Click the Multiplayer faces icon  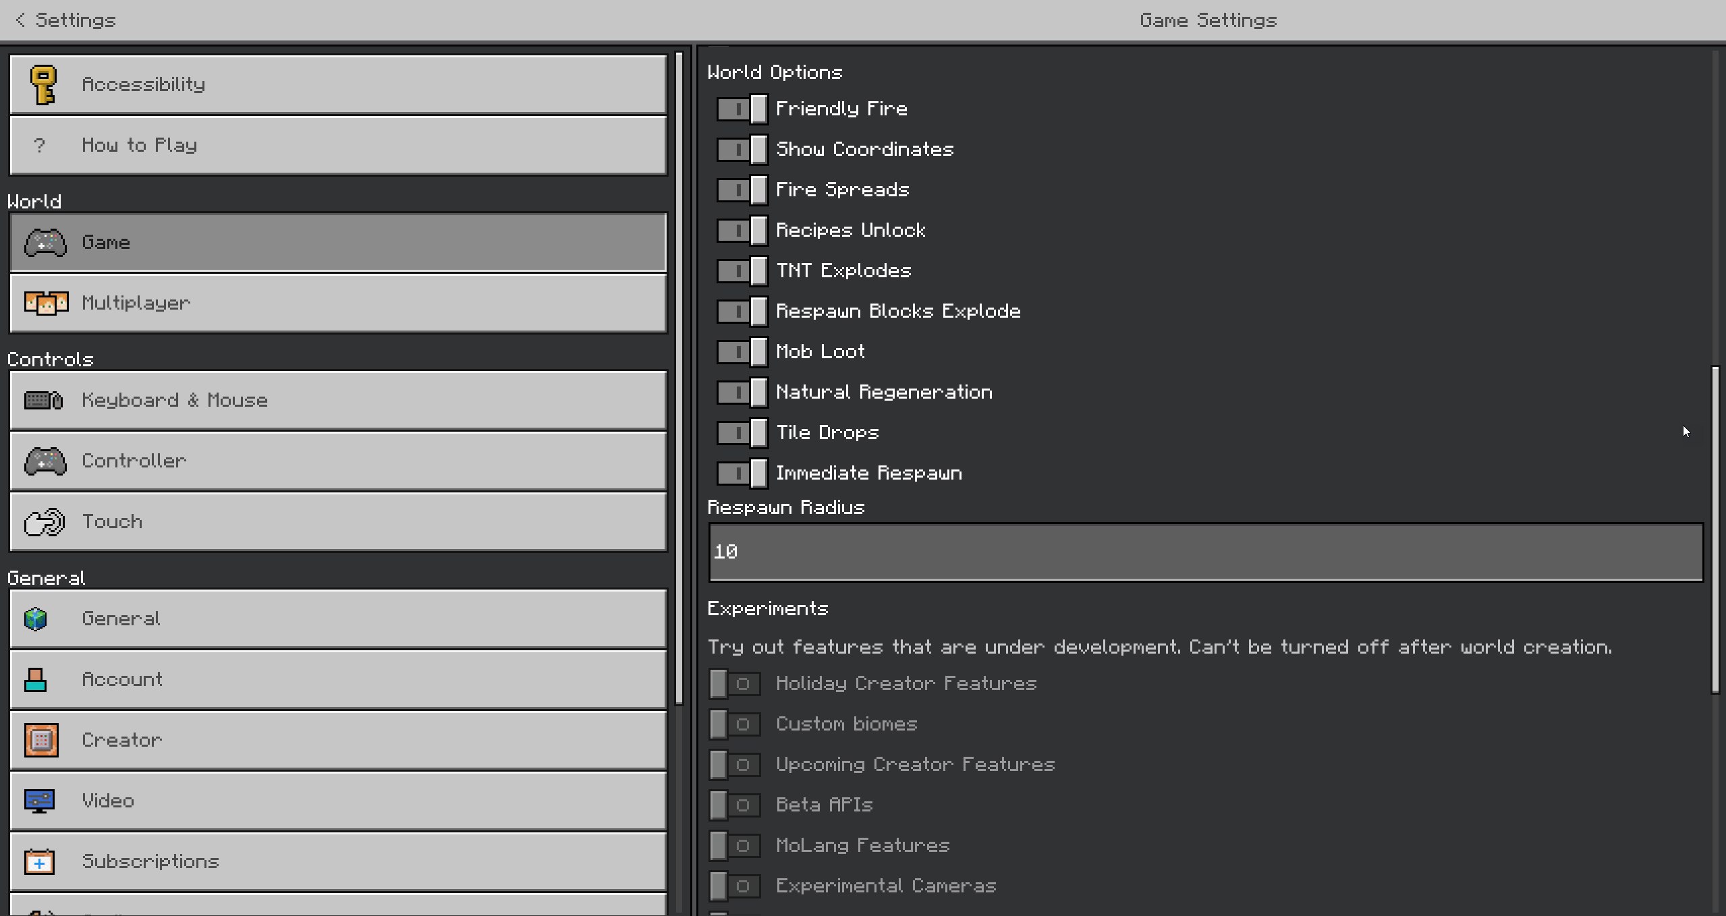point(46,304)
